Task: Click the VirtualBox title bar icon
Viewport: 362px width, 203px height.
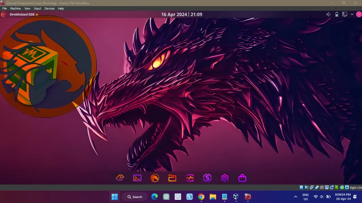Action: click(x=3, y=3)
